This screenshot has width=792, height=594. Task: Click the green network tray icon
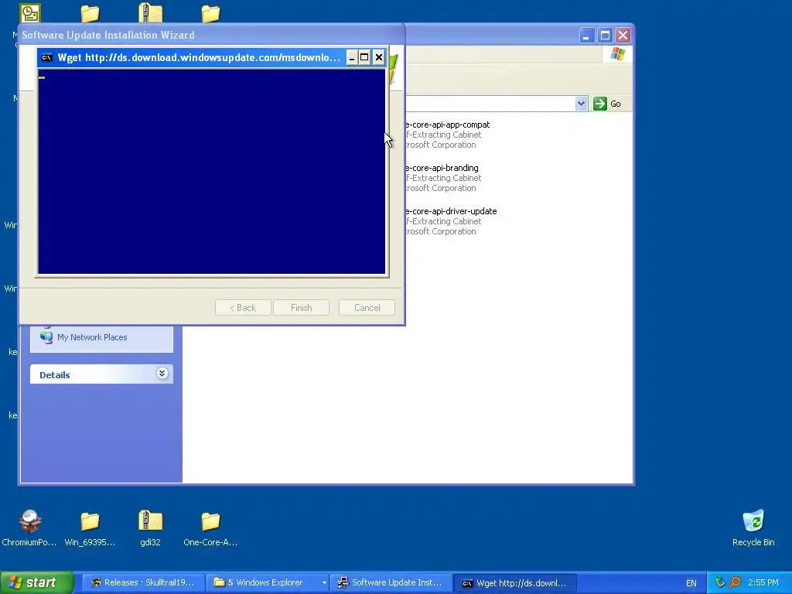click(720, 582)
